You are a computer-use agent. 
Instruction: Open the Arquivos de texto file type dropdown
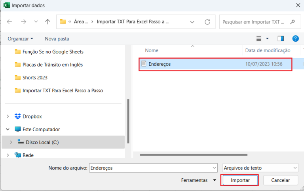click(260, 168)
